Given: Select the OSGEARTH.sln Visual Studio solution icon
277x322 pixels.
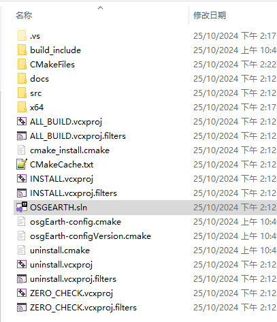Looking at the screenshot, I should [22, 207].
